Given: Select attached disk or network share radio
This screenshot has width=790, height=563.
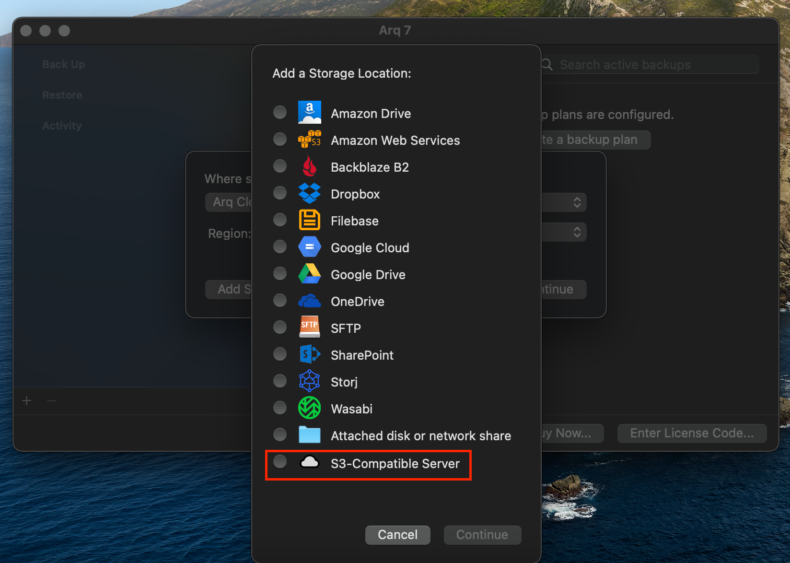Looking at the screenshot, I should (x=280, y=434).
